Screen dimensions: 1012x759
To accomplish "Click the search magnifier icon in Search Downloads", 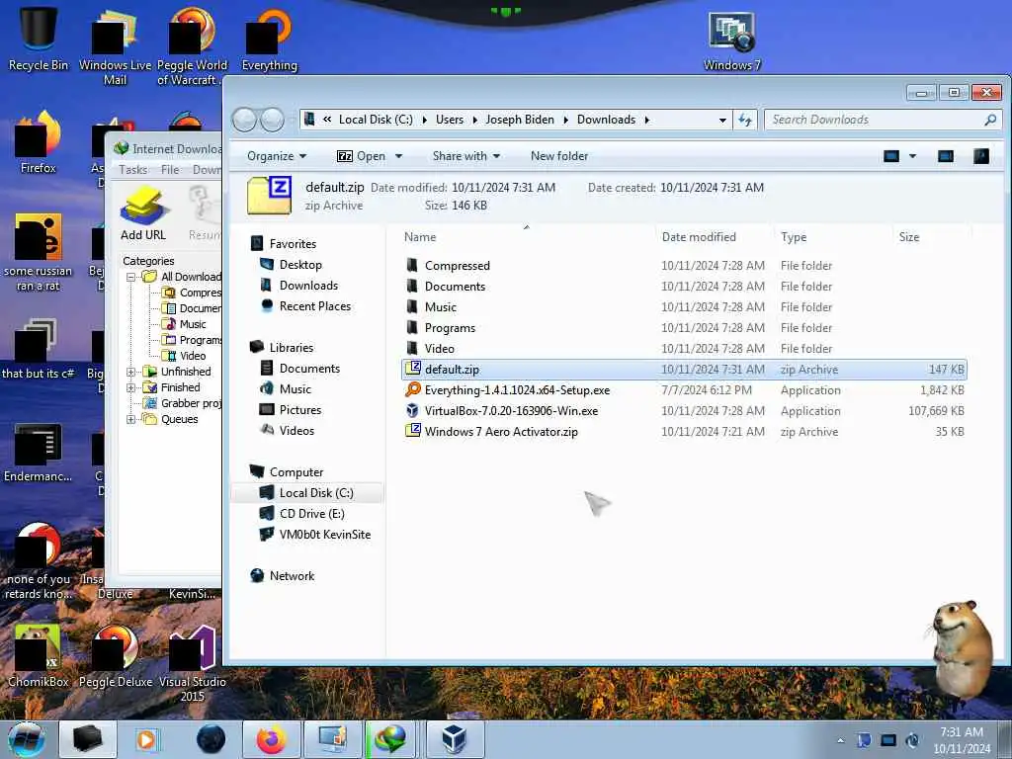I will click(x=990, y=120).
